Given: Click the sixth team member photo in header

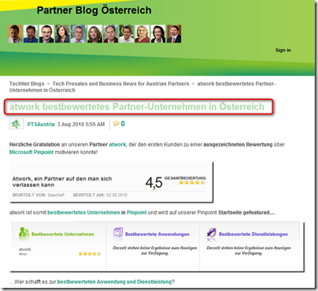Looking at the screenshot, I should [94, 34].
